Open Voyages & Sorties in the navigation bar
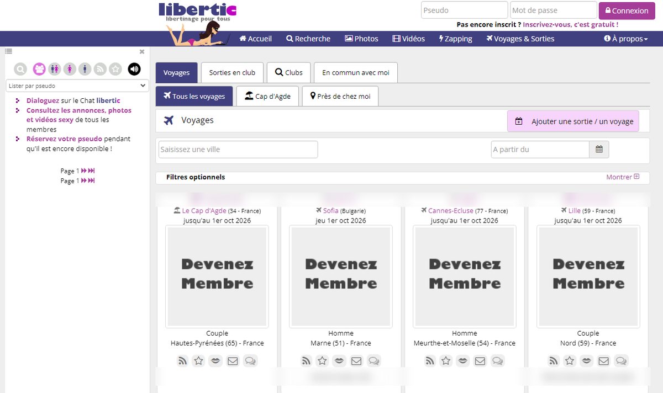This screenshot has height=393, width=663. pyautogui.click(x=520, y=39)
